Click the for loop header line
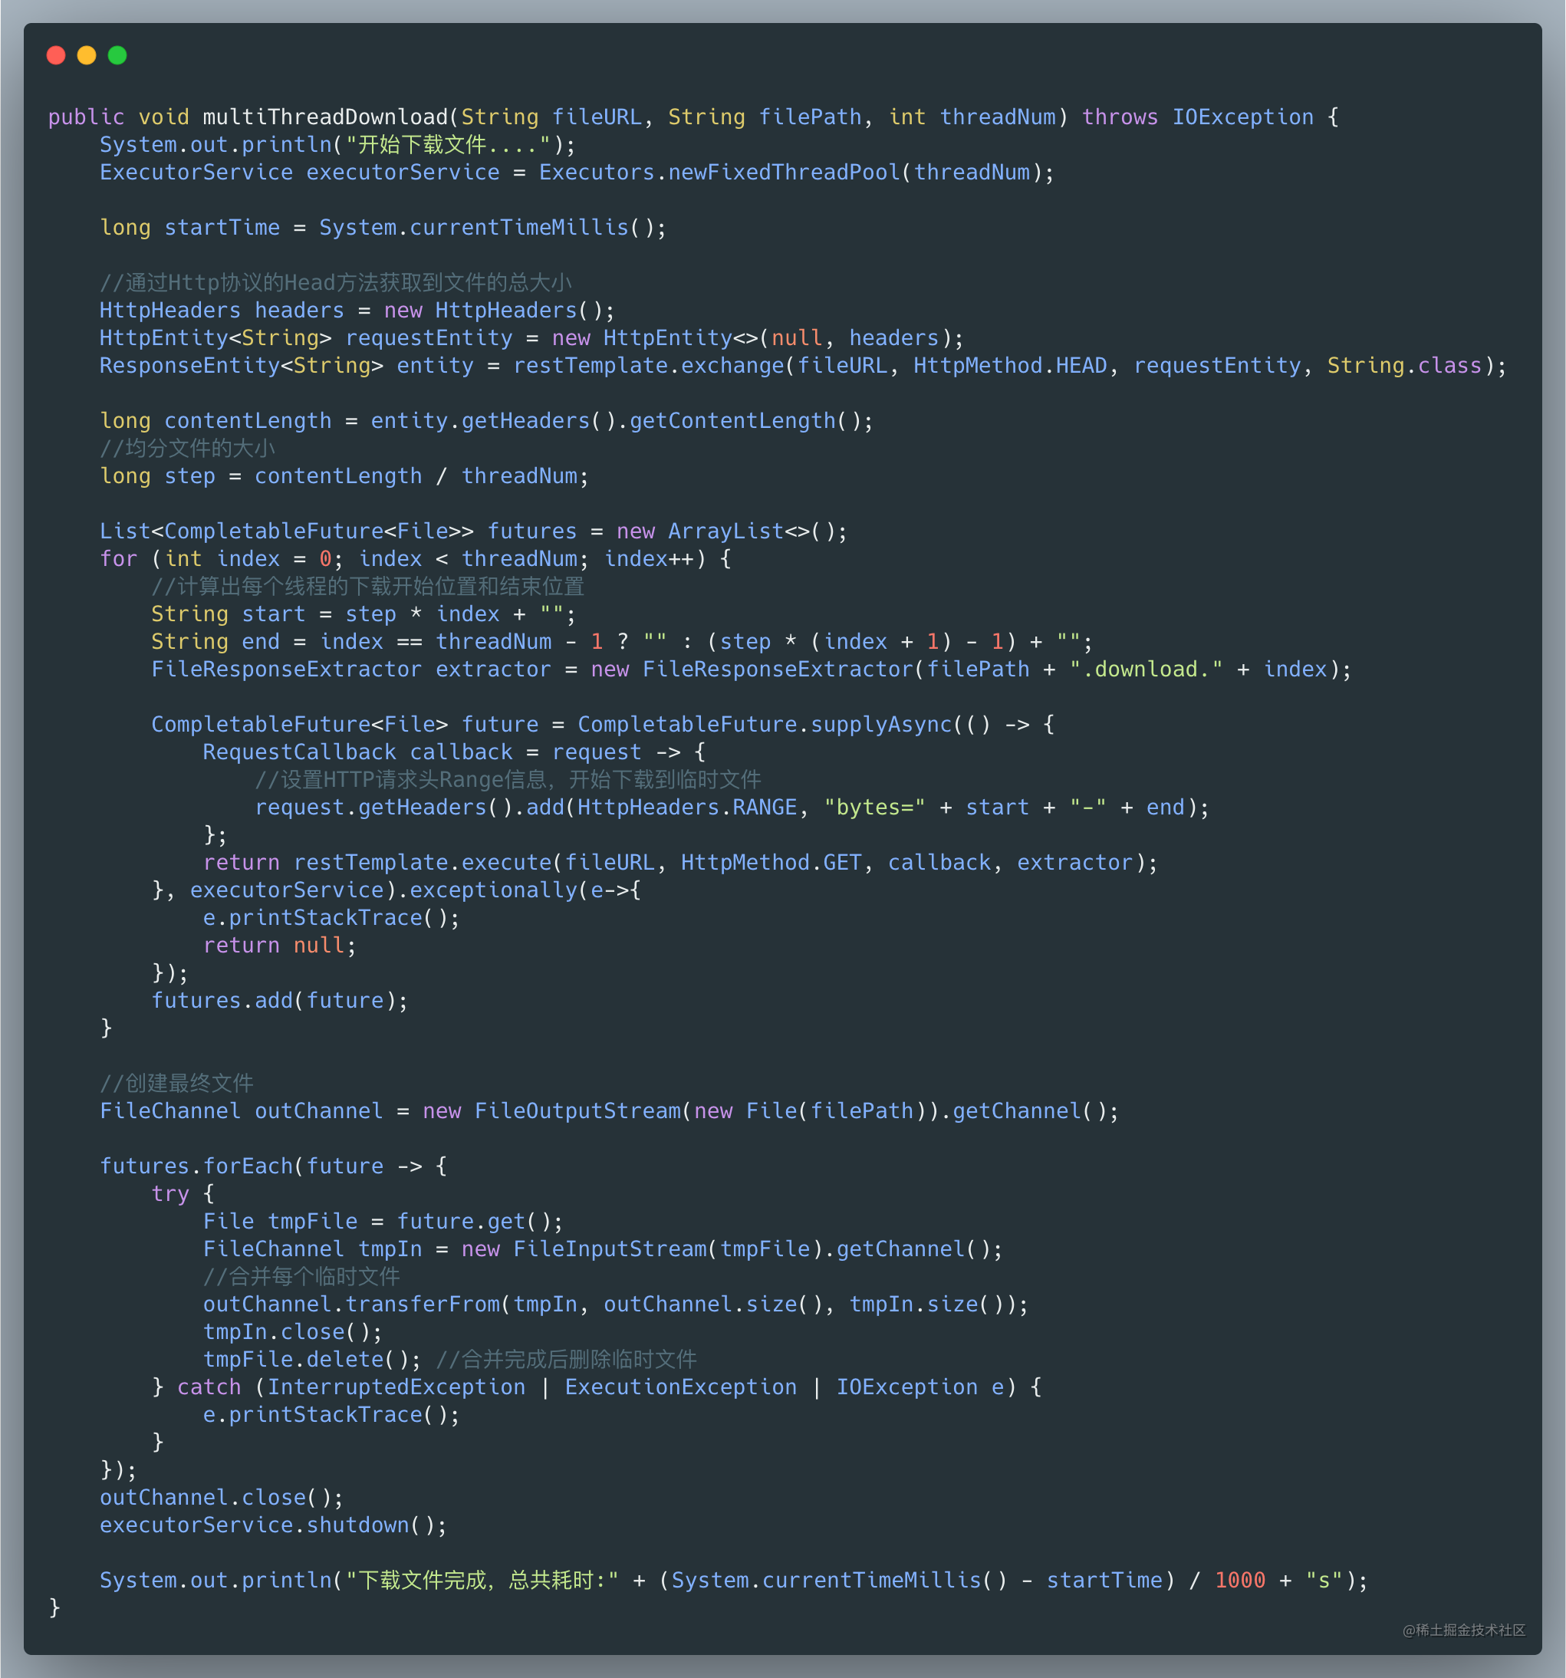Viewport: 1566px width, 1678px height. click(x=416, y=559)
